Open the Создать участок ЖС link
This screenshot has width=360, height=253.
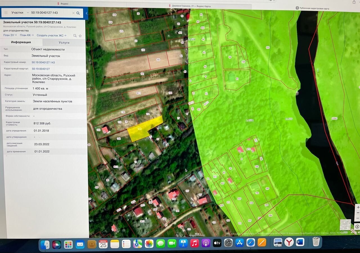point(51,35)
